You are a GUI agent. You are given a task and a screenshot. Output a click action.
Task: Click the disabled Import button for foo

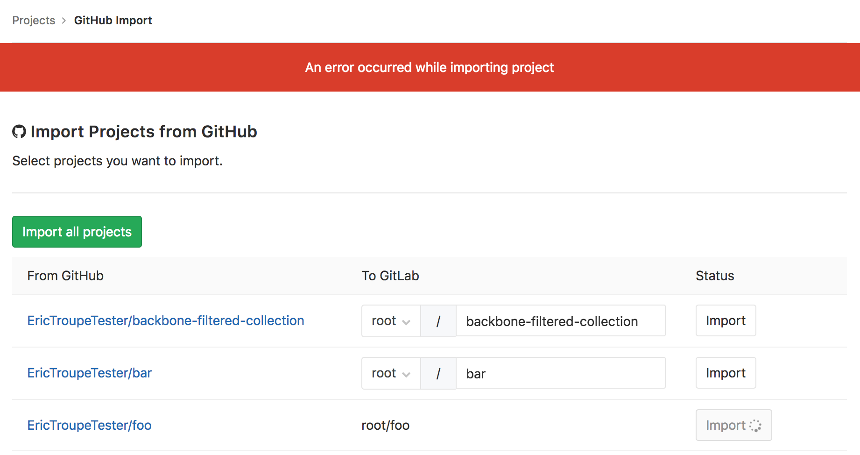coord(725,426)
